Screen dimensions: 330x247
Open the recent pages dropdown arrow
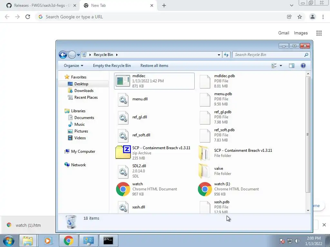pyautogui.click(x=78, y=55)
